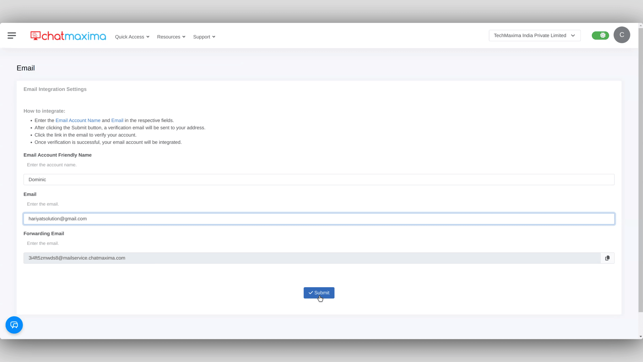Screen dimensions: 643x362
Task: Expand the Resources menu
Action: coord(171,37)
